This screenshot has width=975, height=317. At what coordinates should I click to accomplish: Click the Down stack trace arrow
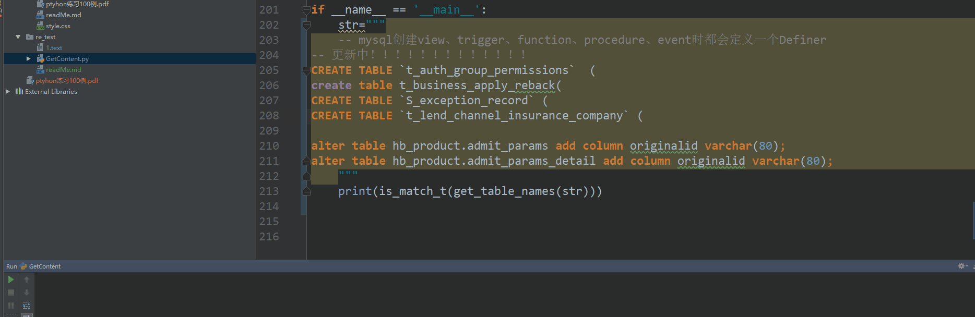click(x=27, y=292)
